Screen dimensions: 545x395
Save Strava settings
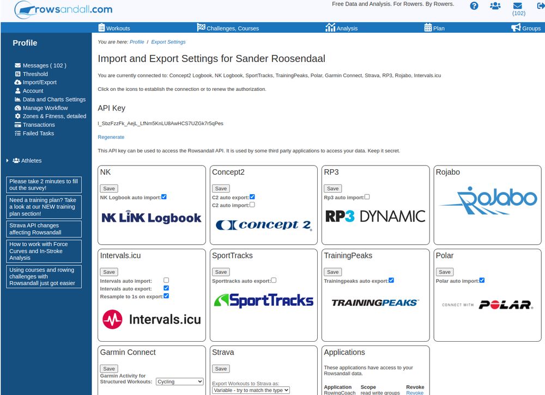point(221,369)
